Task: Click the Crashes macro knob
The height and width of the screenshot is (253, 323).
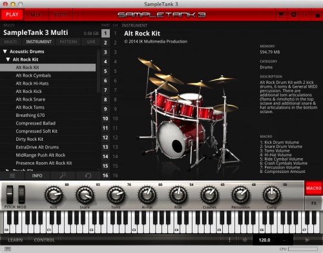Action: (209, 195)
